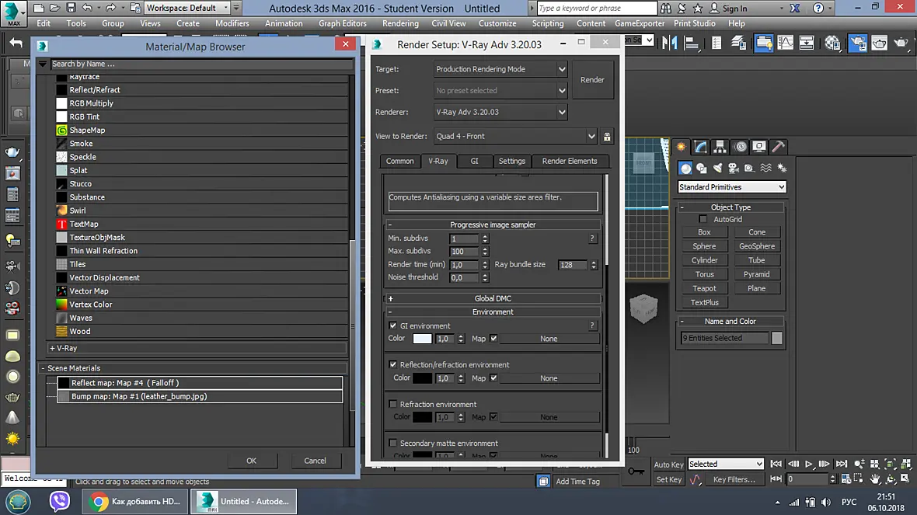
Task: Open Key Filters button
Action: (x=734, y=479)
